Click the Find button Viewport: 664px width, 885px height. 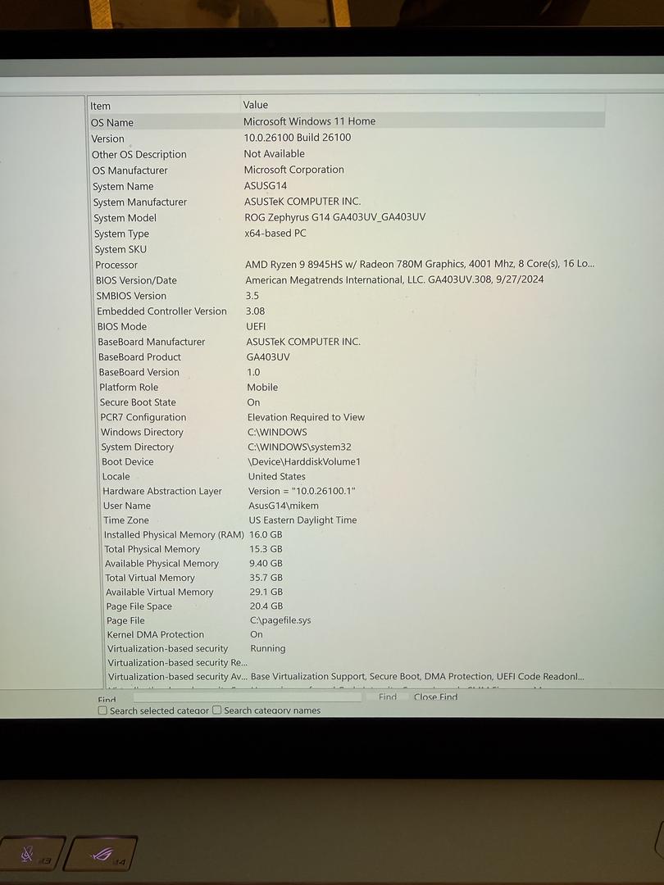[x=387, y=697]
